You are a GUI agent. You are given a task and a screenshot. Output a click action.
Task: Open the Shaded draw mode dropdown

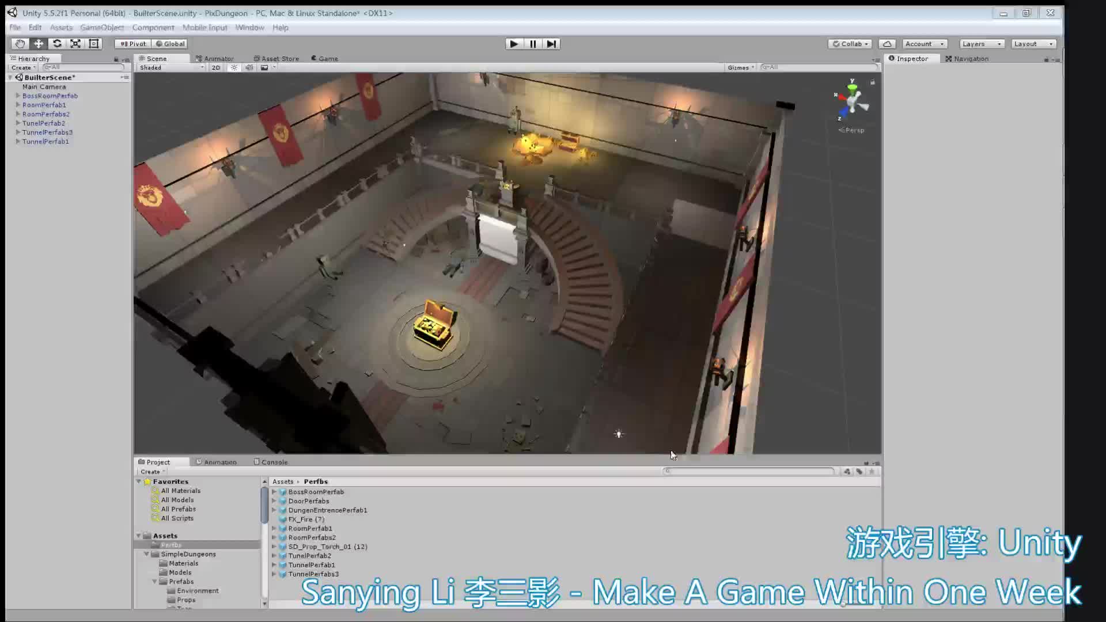(170, 67)
